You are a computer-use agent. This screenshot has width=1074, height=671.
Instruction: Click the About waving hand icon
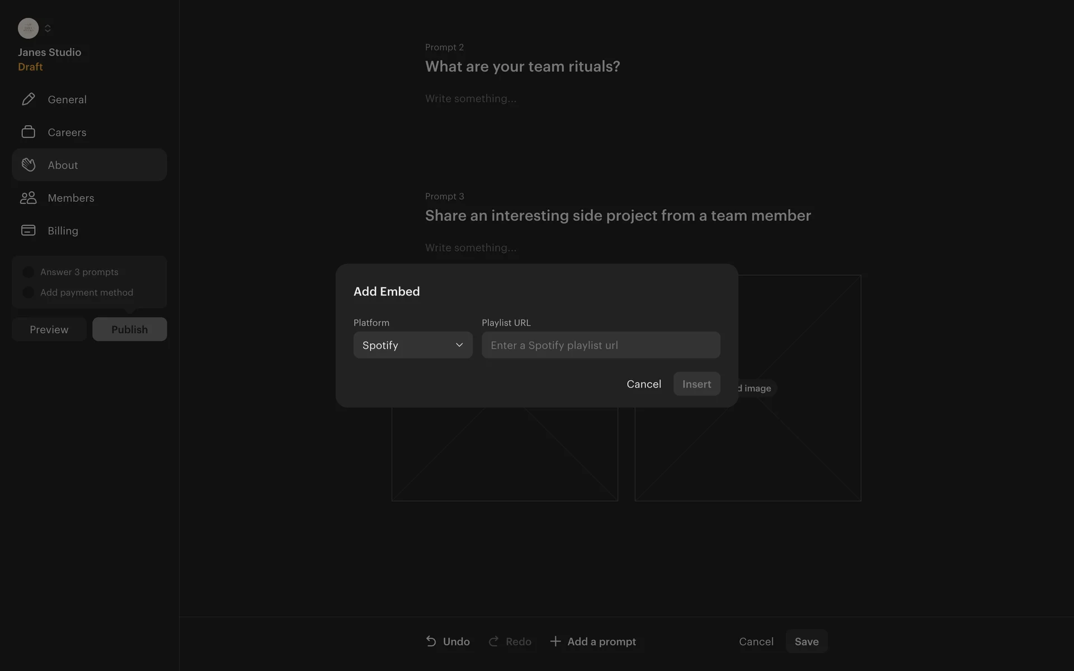(x=28, y=165)
